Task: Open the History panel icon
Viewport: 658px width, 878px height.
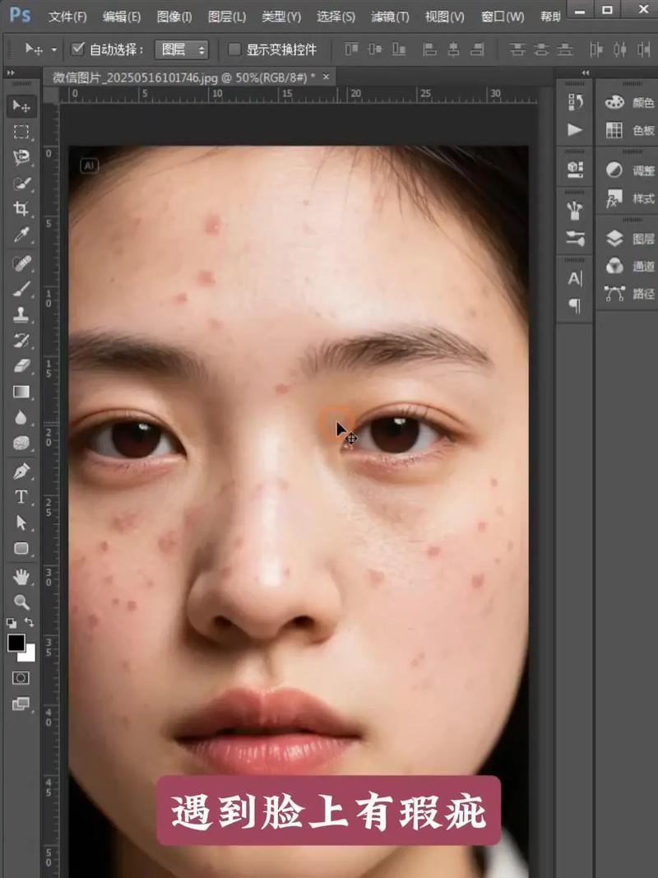Action: (x=575, y=102)
